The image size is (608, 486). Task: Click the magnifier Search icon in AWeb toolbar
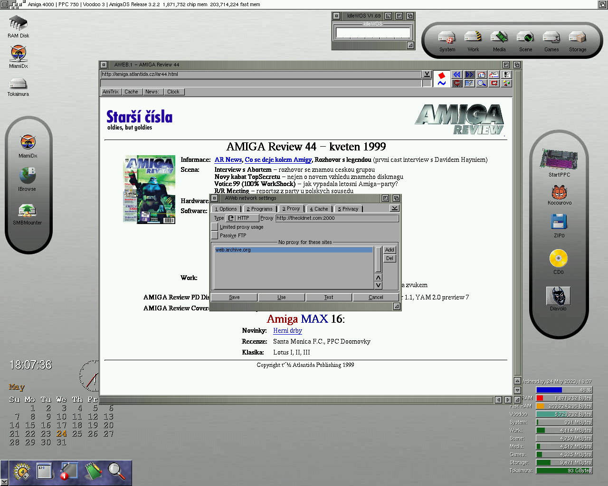[x=482, y=83]
